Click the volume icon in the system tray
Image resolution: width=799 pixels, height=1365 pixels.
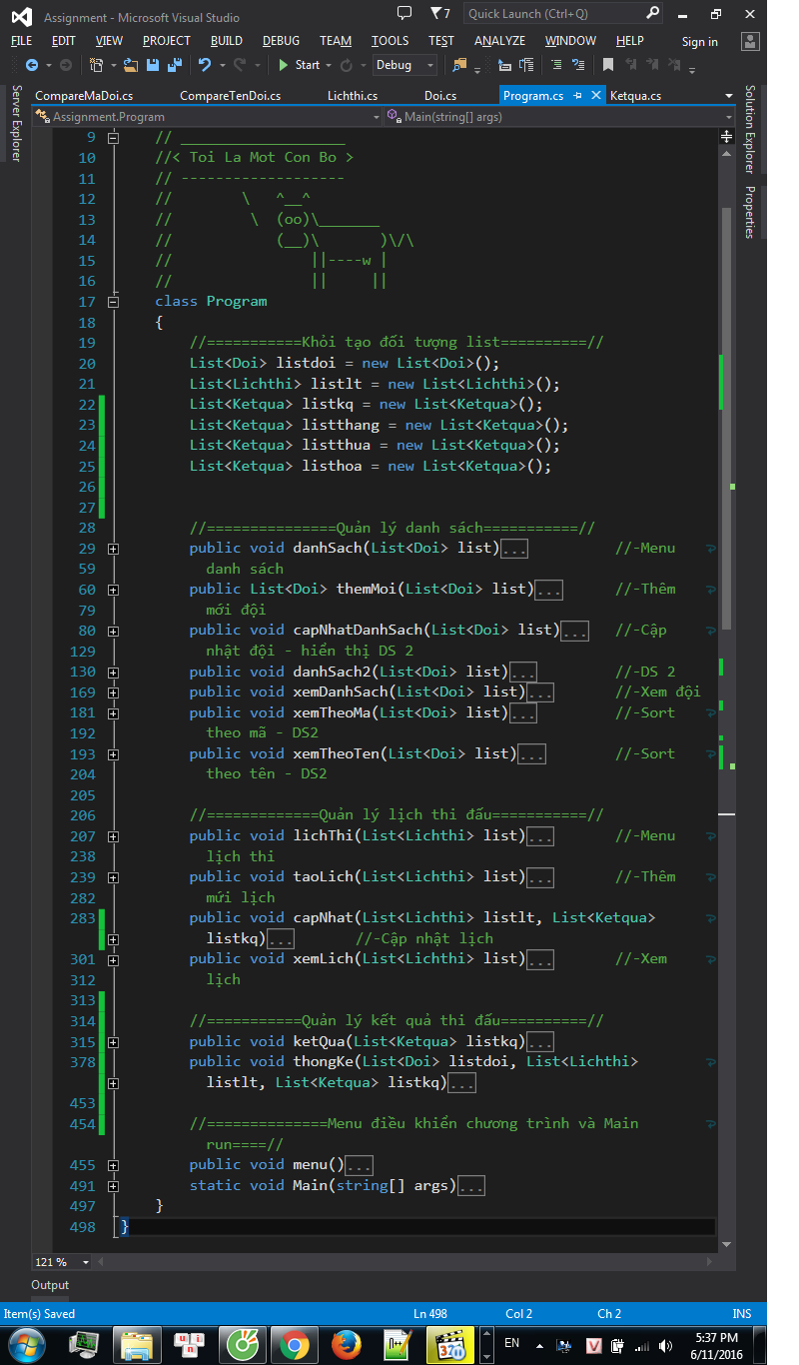click(x=666, y=1345)
